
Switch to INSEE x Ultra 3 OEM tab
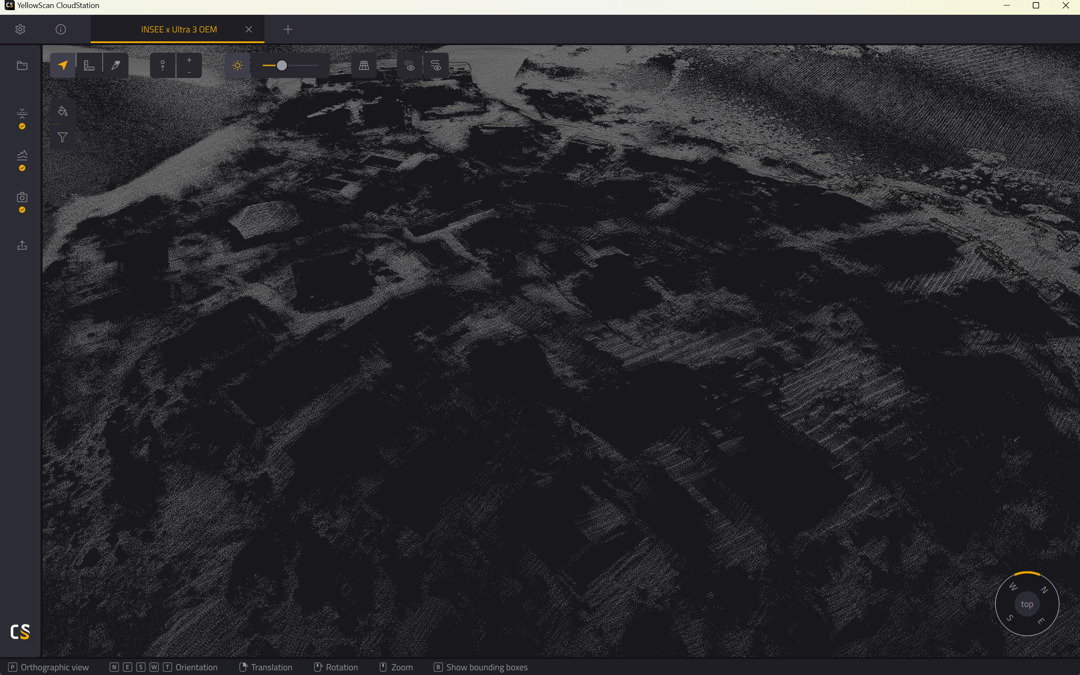[x=179, y=30]
